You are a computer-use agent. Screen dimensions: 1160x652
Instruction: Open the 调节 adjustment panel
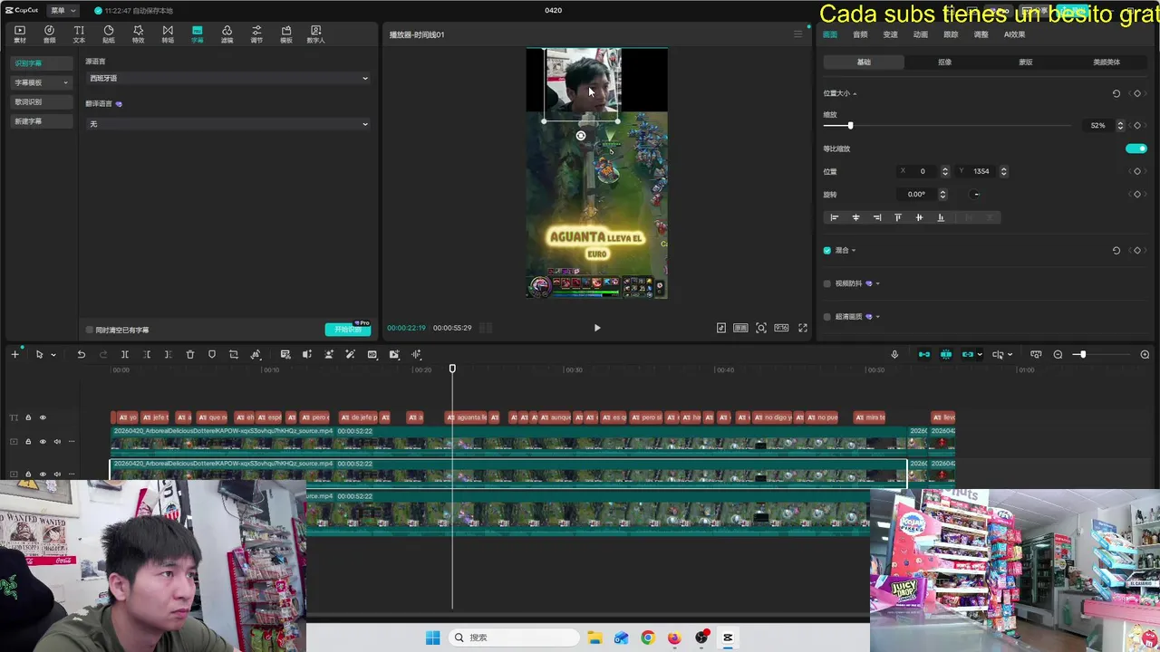pyautogui.click(x=256, y=34)
